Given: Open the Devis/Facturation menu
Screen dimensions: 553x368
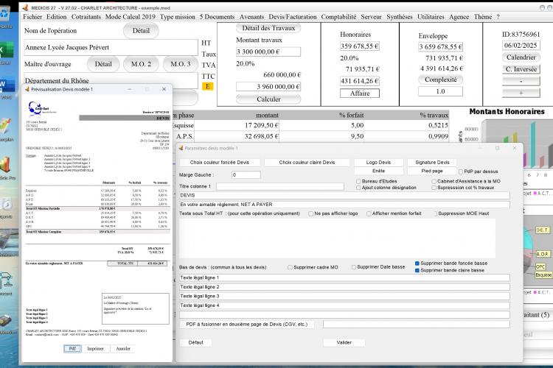Looking at the screenshot, I should pyautogui.click(x=293, y=16).
